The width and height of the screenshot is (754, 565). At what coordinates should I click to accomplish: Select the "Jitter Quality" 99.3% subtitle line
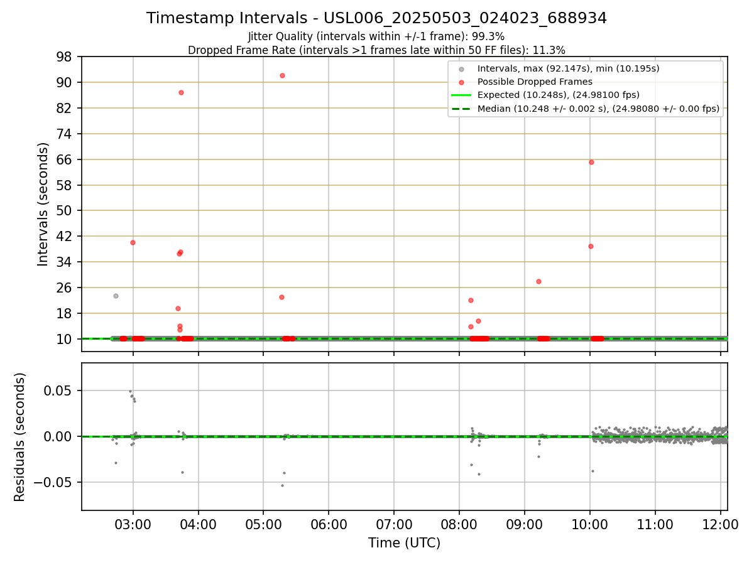tap(376, 37)
